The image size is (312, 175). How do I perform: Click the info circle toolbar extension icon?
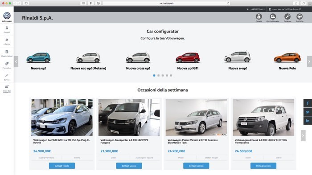coord(99,3)
